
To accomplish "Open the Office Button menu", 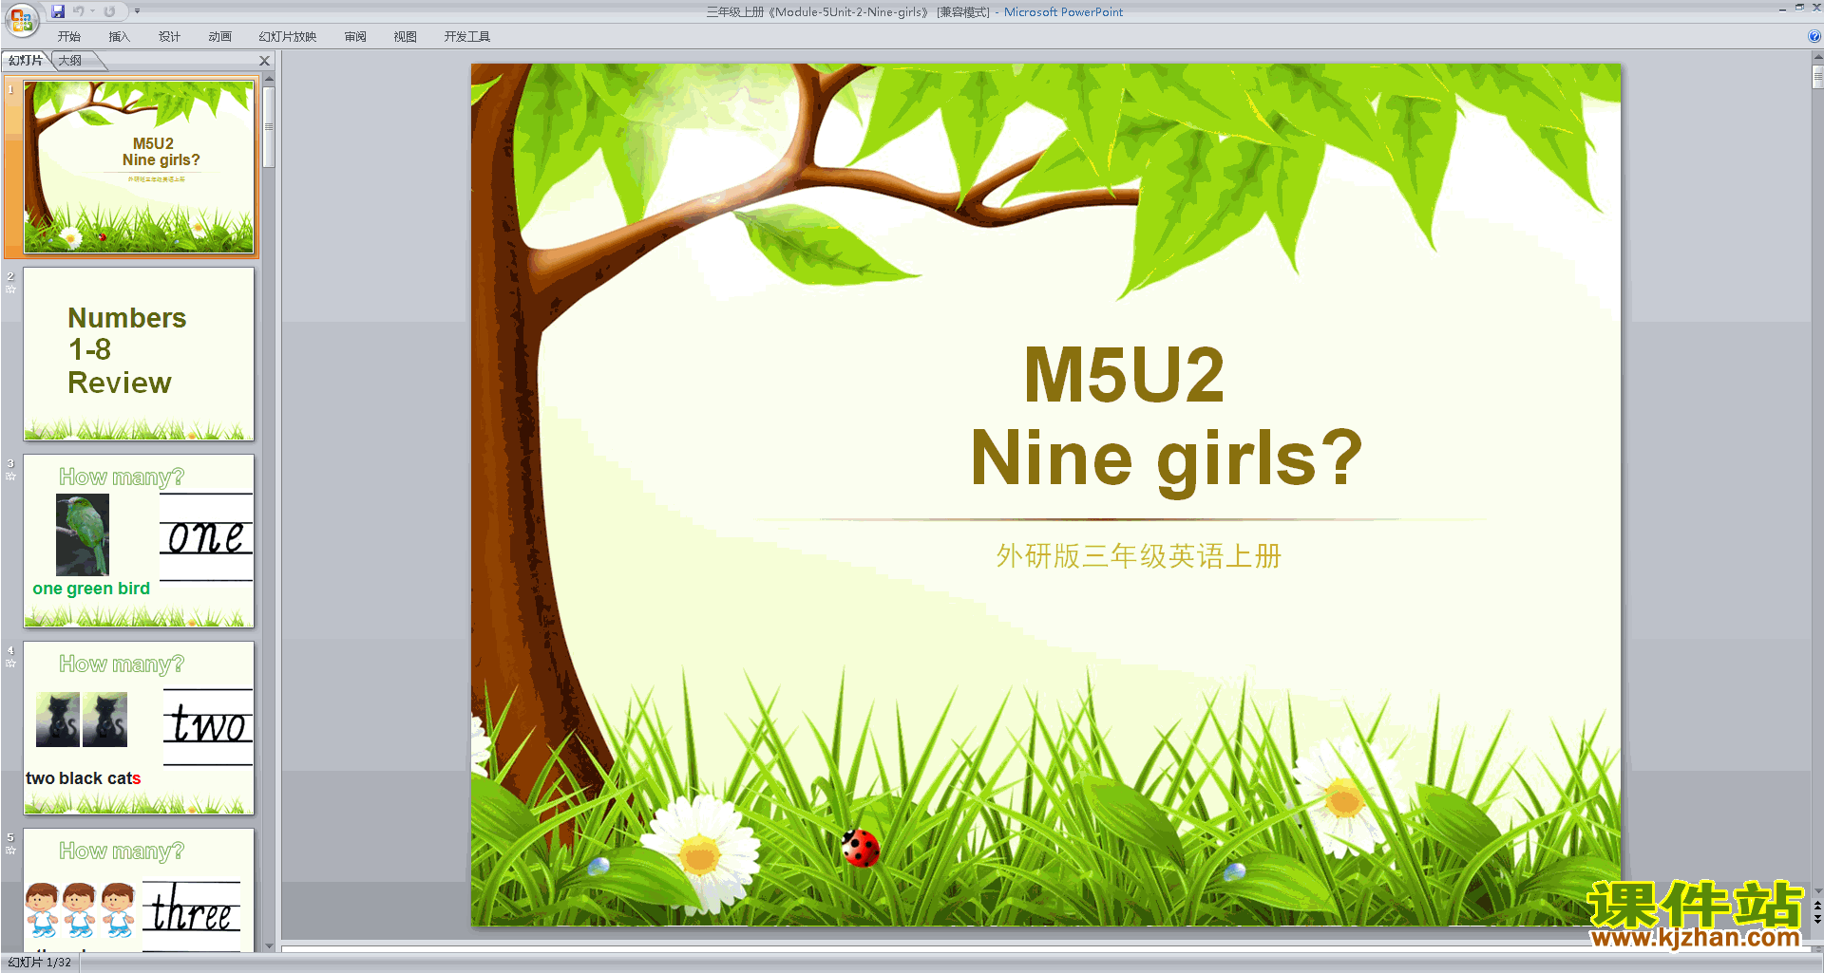I will pos(21,19).
